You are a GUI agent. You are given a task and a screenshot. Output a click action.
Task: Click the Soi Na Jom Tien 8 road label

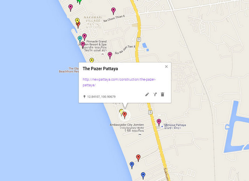125,50
